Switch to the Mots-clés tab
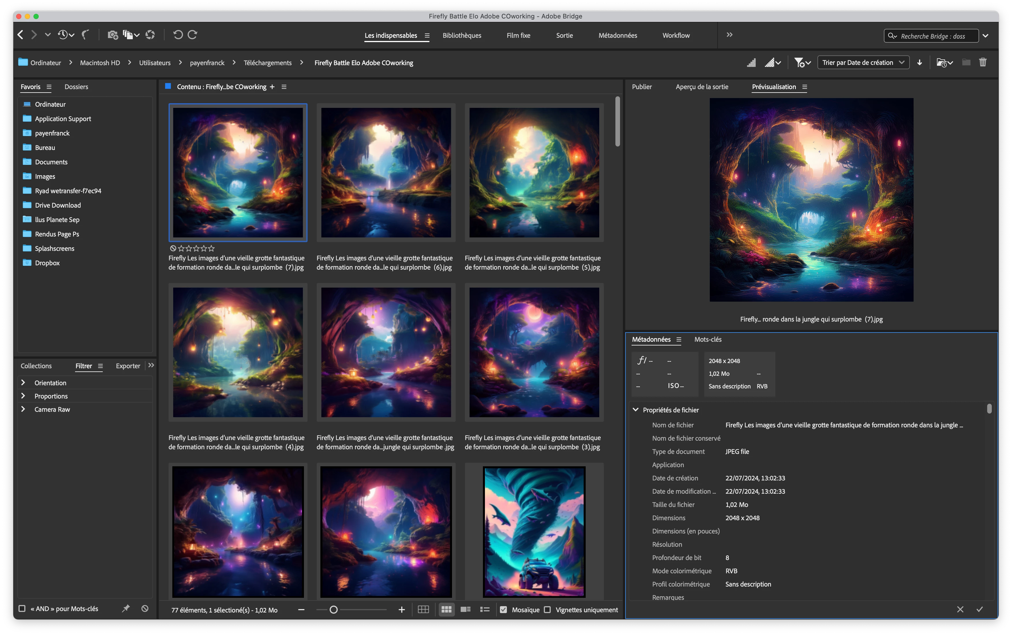The width and height of the screenshot is (1012, 635). (x=708, y=339)
